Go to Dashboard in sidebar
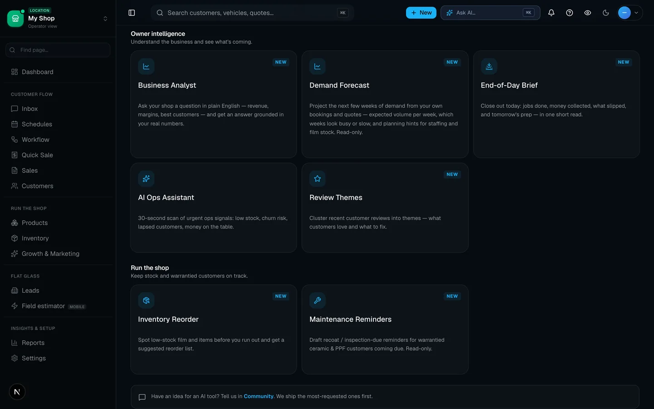 pos(58,72)
